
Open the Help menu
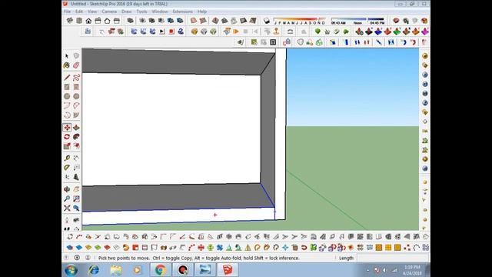pyautogui.click(x=202, y=12)
